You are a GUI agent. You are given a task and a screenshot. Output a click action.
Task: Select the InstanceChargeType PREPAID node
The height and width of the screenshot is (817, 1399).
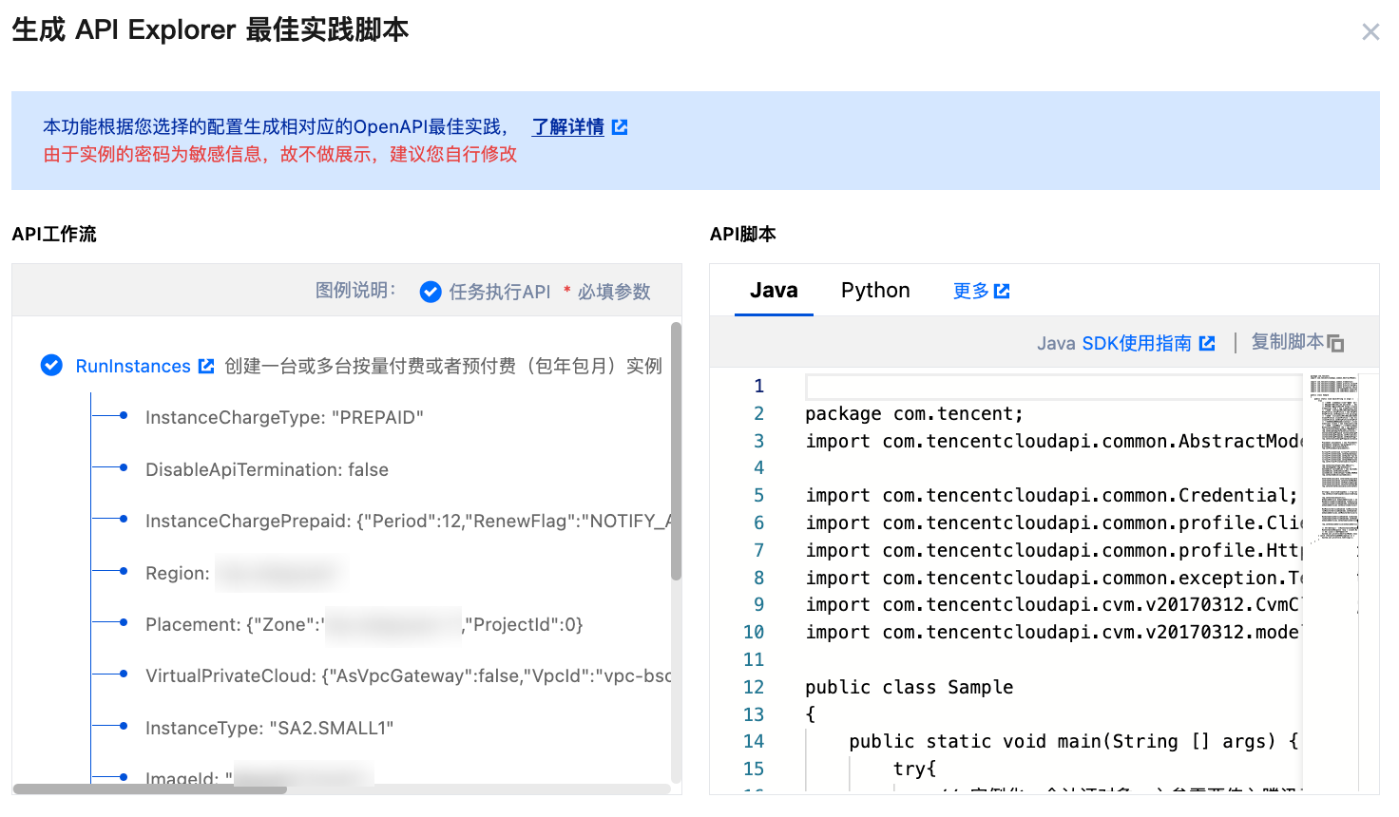pyautogui.click(x=284, y=416)
